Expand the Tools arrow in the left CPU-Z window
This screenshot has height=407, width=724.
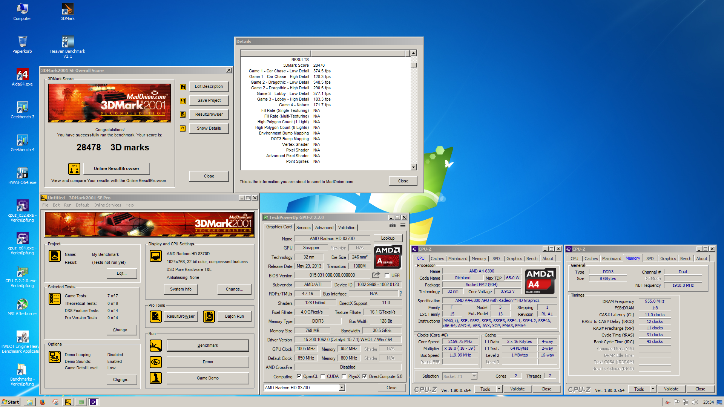pyautogui.click(x=499, y=389)
